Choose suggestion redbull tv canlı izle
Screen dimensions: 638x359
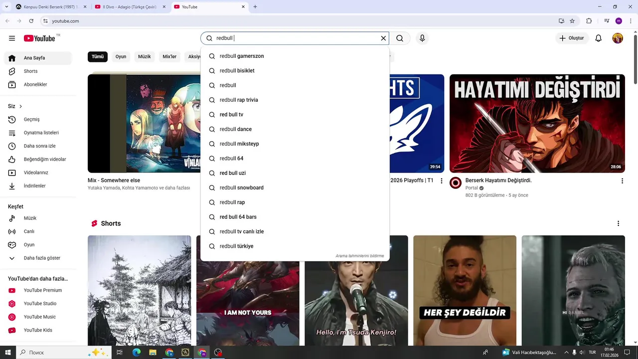point(295,232)
